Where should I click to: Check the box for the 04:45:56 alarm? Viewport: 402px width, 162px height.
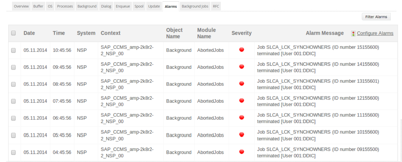[x=13, y=152]
